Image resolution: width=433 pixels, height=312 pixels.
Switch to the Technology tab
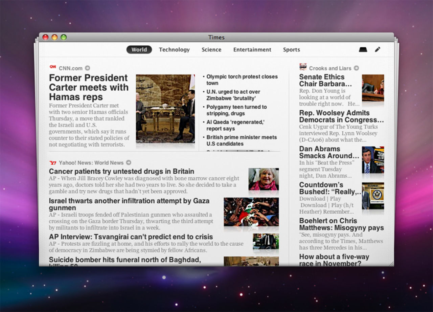tap(174, 49)
